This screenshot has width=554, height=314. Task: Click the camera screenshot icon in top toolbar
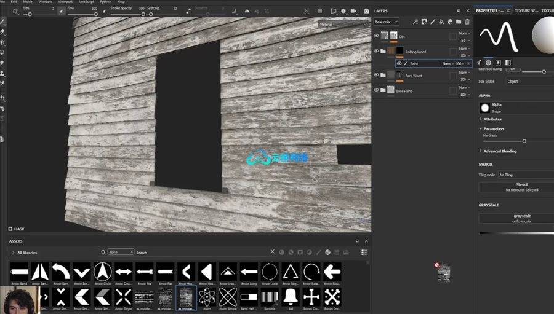click(x=366, y=11)
